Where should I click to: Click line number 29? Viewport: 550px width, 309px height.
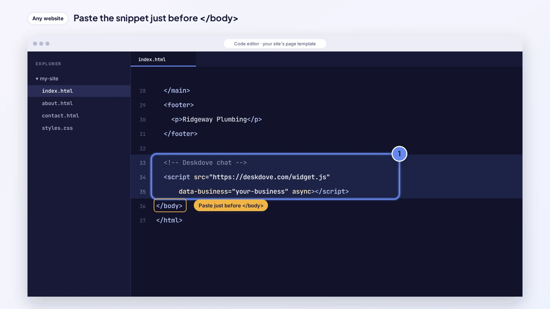point(143,105)
